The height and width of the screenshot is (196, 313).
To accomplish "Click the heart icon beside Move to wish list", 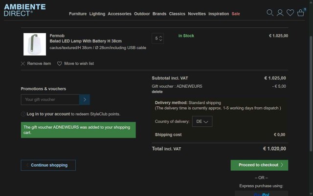I will [x=59, y=63].
